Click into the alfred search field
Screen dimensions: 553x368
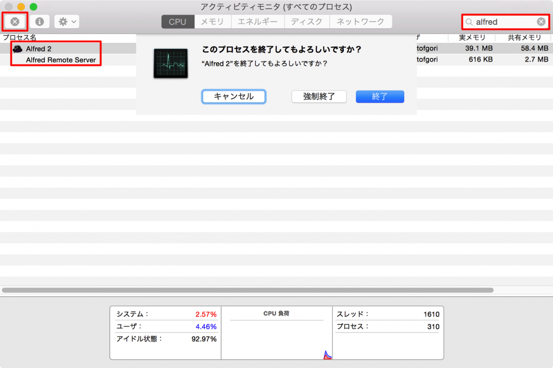505,22
